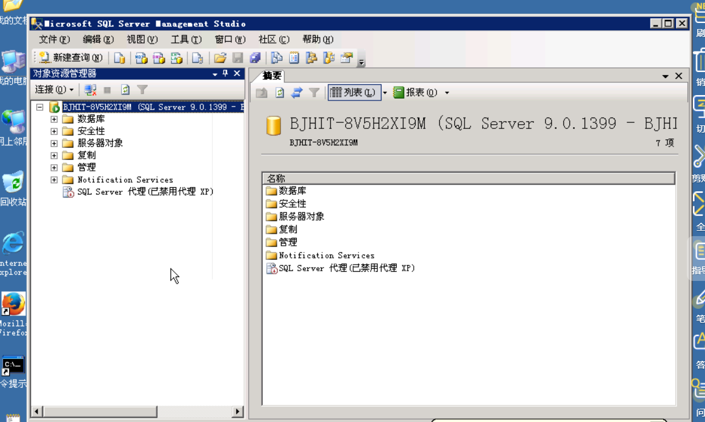Click the Disconnect icon in Object Explorer
Viewport: 705px width, 422px height.
[90, 90]
